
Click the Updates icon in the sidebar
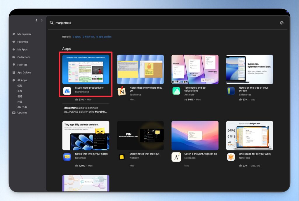point(14,113)
